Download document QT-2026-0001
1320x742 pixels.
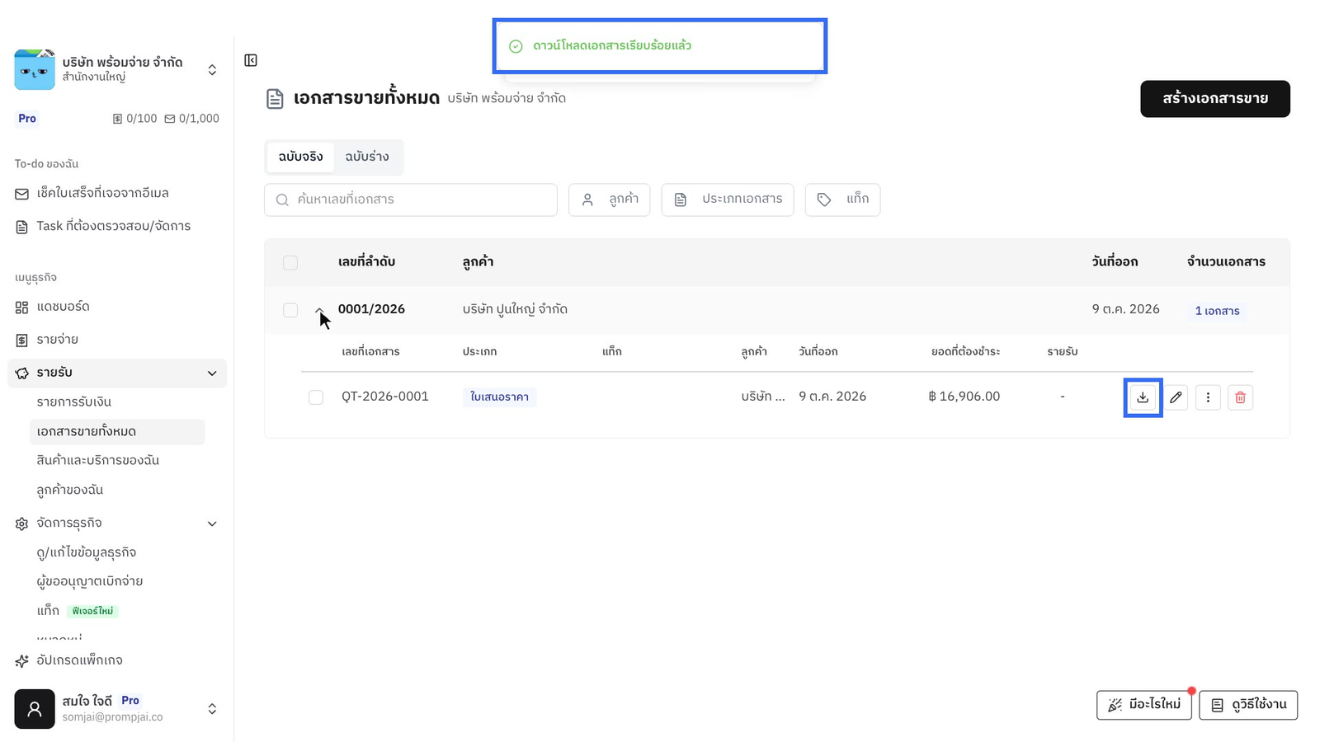[1143, 397]
